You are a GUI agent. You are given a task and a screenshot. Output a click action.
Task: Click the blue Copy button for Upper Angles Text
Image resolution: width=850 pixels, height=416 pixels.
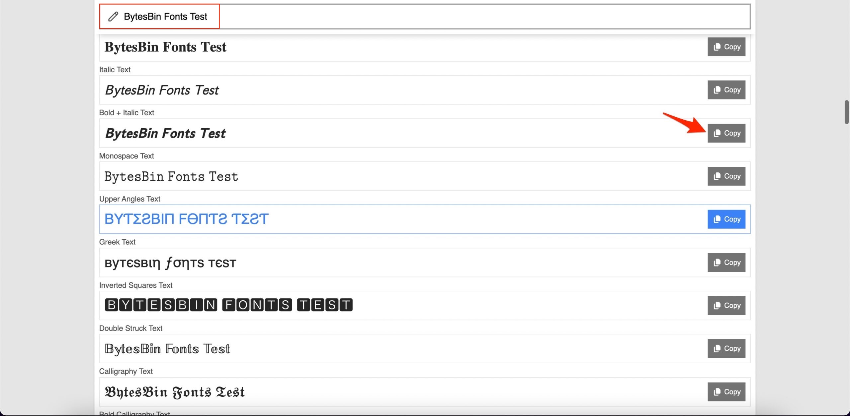tap(726, 219)
